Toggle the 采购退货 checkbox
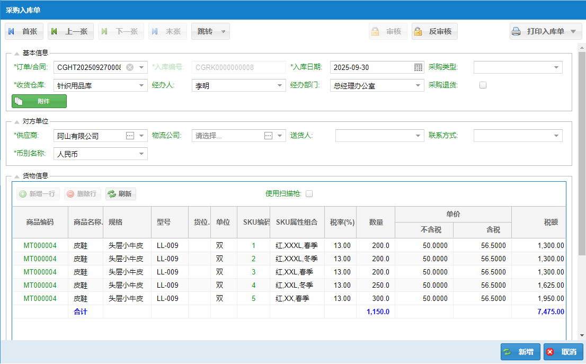586x364 pixels. pos(483,85)
